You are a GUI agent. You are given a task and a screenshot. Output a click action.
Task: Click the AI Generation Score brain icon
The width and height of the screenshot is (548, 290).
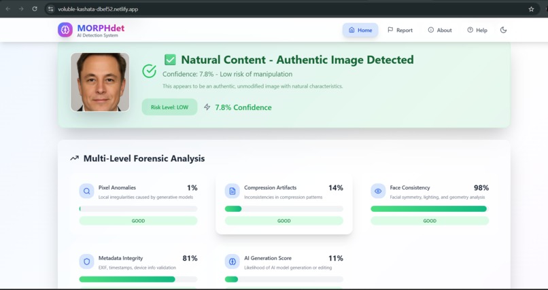click(233, 261)
